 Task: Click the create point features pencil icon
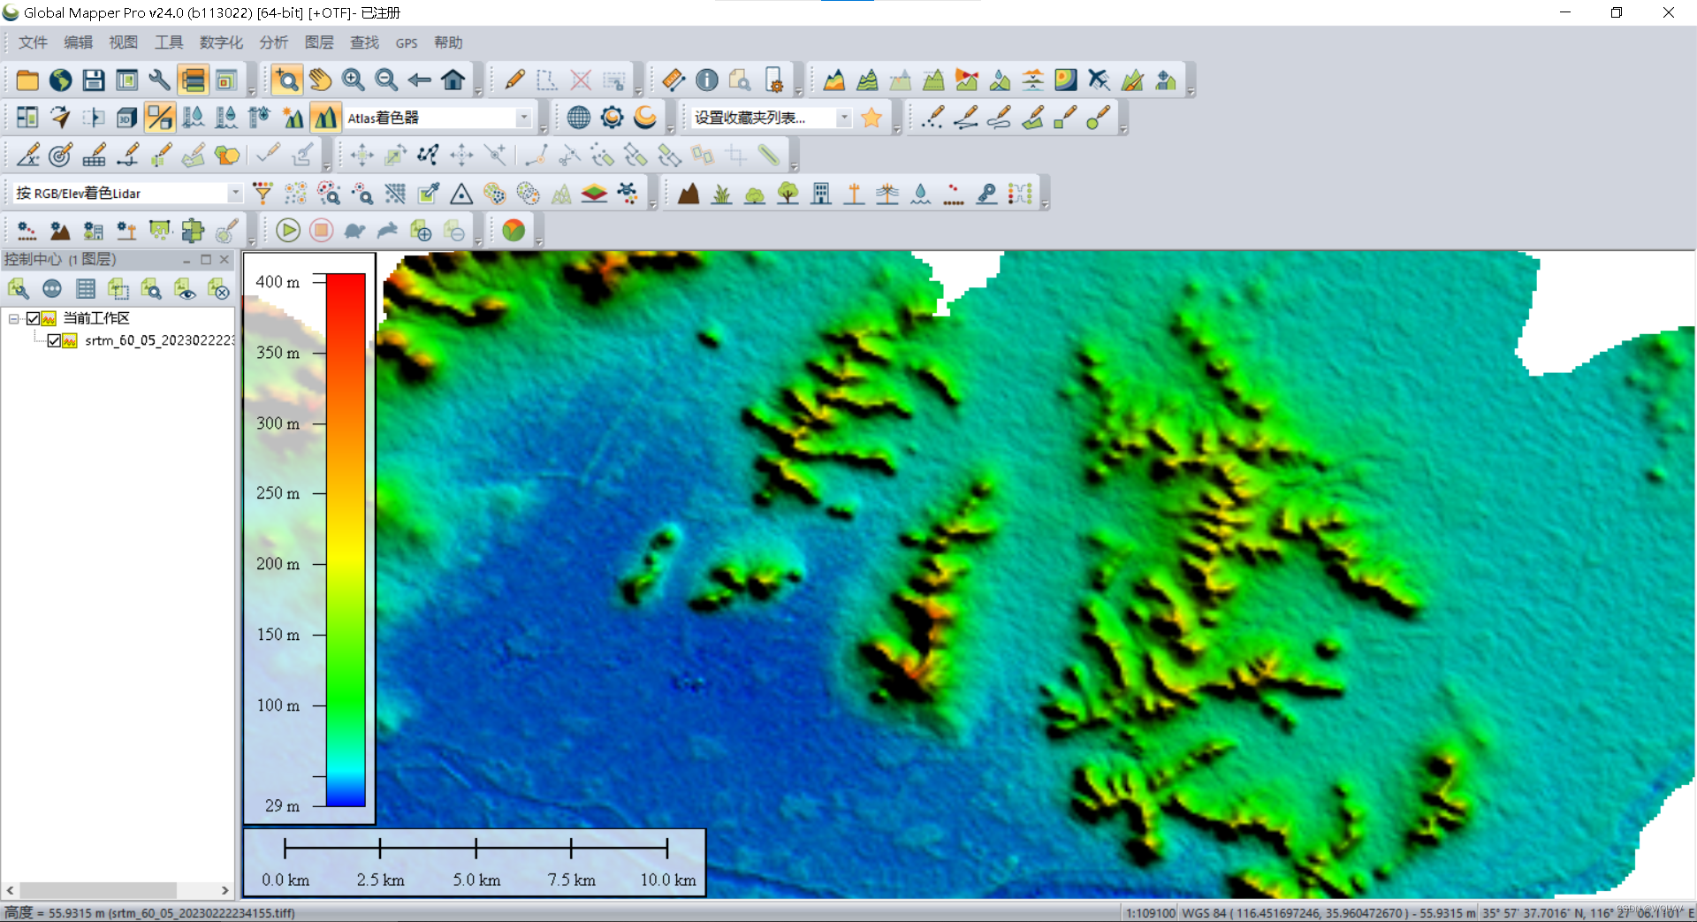pos(932,118)
